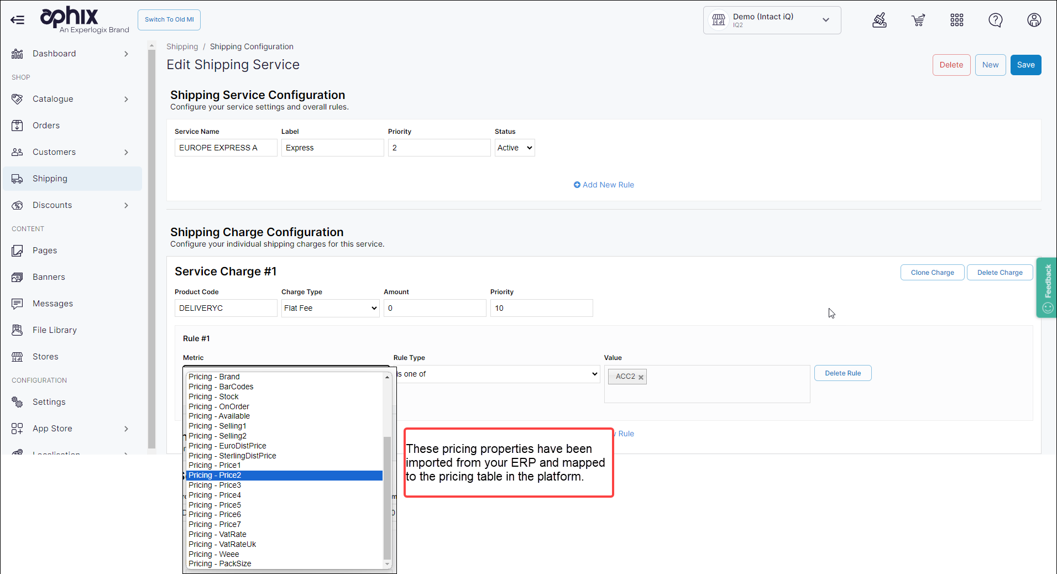Select Pricing - Price3 from metric list
Viewport: 1057px width, 574px height.
pyautogui.click(x=214, y=485)
